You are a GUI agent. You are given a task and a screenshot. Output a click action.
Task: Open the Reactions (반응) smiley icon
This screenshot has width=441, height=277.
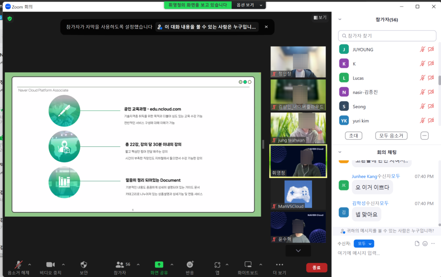190,265
